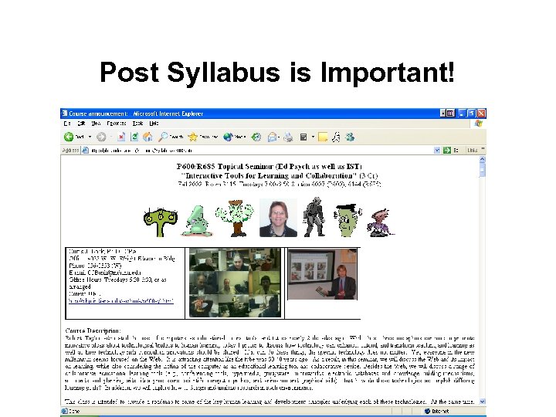Print the page with printer icon
Screen dimensions: 556x417
pos(288,137)
